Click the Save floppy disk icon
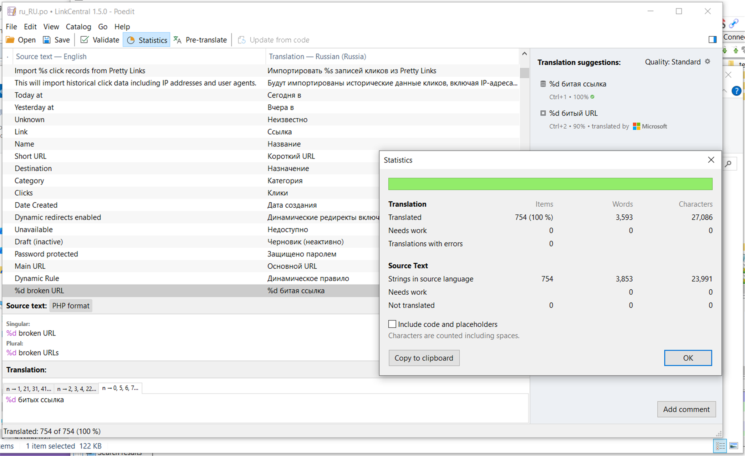Screen dimensions: 745x456 (47, 40)
